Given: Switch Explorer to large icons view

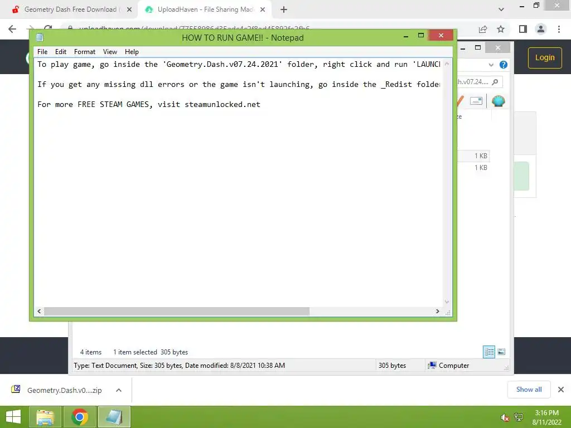Looking at the screenshot, I should (501, 352).
